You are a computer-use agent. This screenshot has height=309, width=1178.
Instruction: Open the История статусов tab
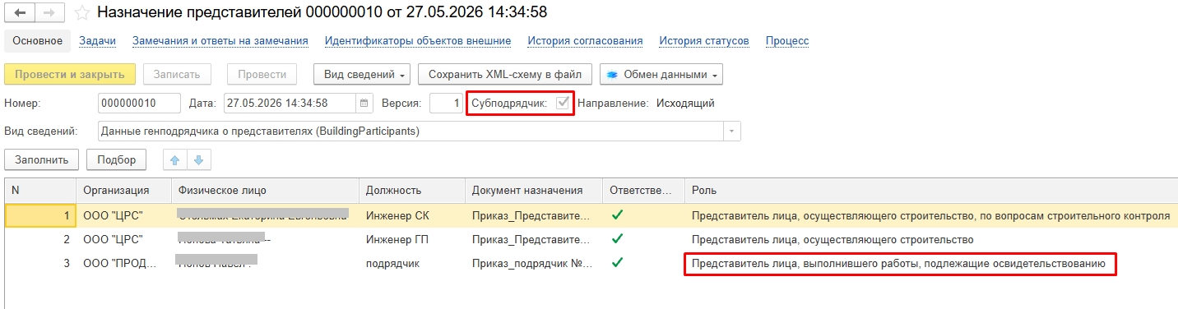(x=704, y=40)
